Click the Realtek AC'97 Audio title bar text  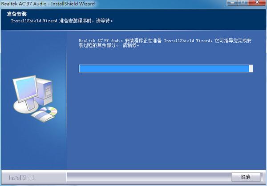click(48, 4)
